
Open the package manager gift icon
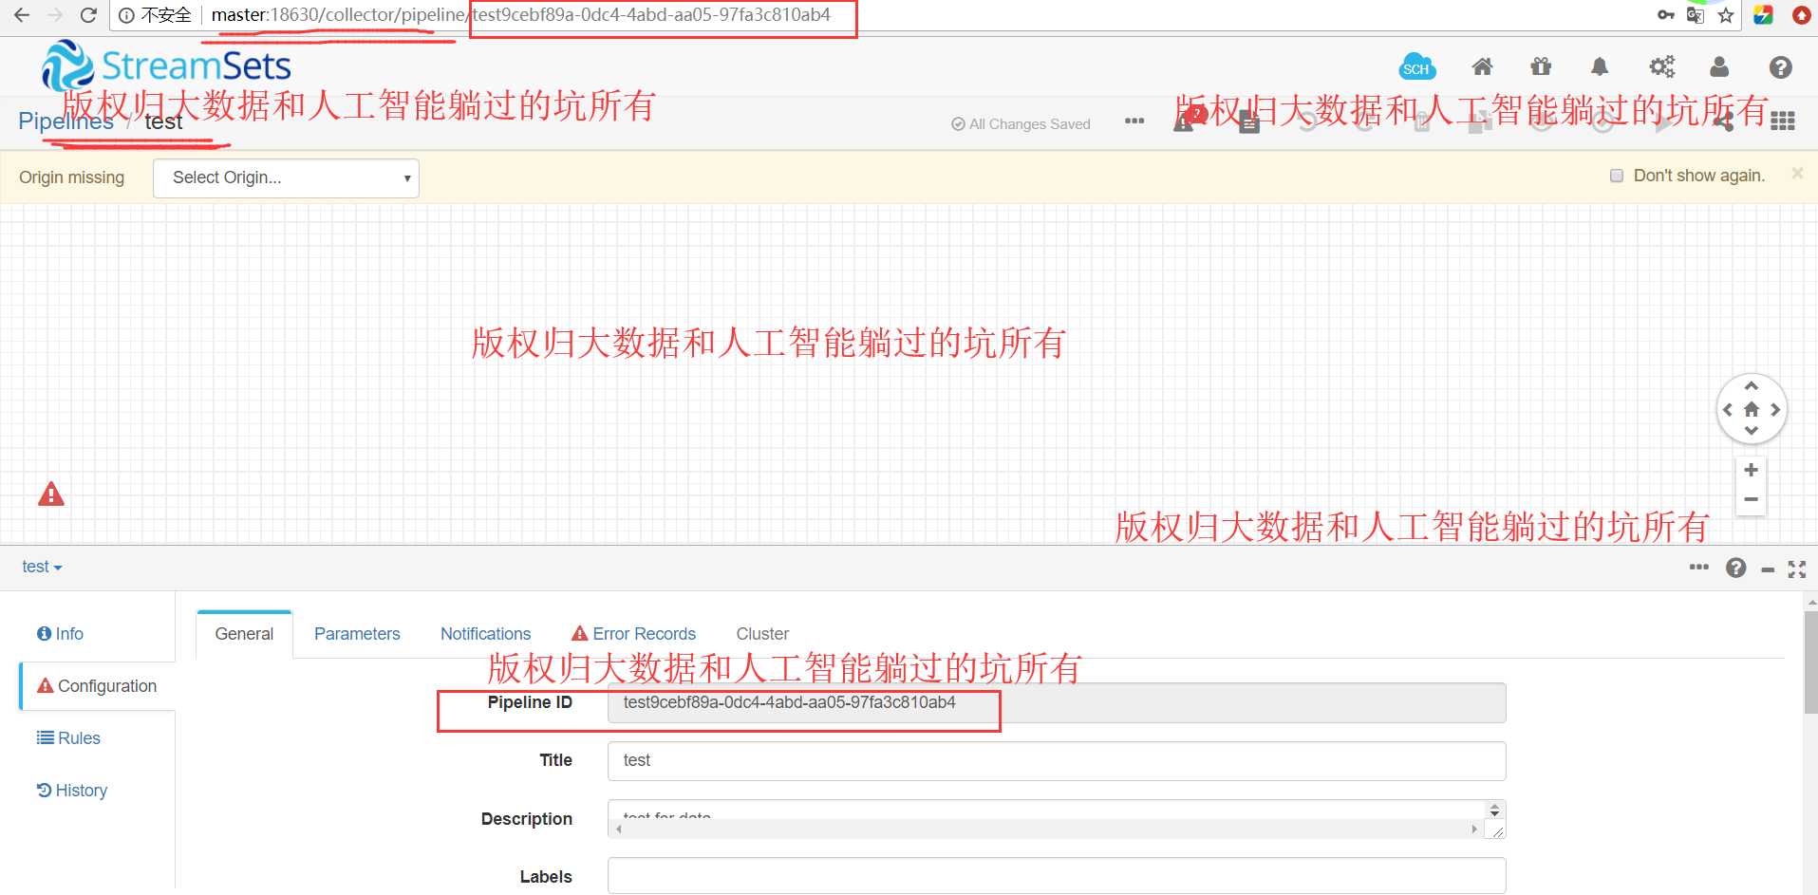[x=1541, y=66]
